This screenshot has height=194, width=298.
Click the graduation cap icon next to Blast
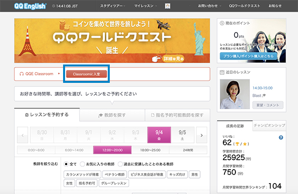(264, 95)
